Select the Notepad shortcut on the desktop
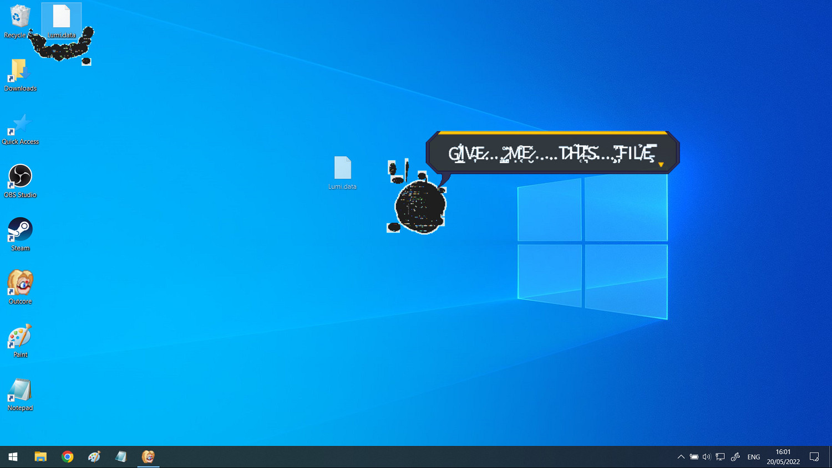The image size is (832, 468). point(20,390)
